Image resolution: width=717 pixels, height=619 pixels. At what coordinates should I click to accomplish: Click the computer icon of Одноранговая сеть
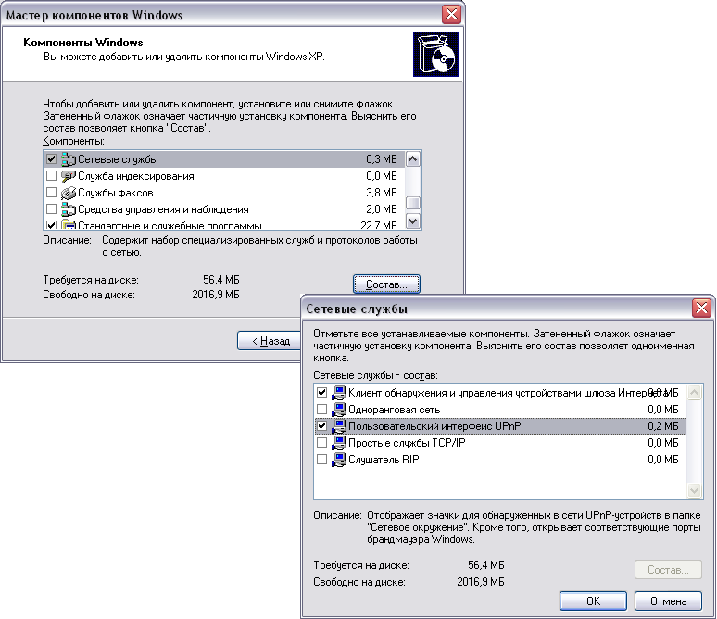339,410
